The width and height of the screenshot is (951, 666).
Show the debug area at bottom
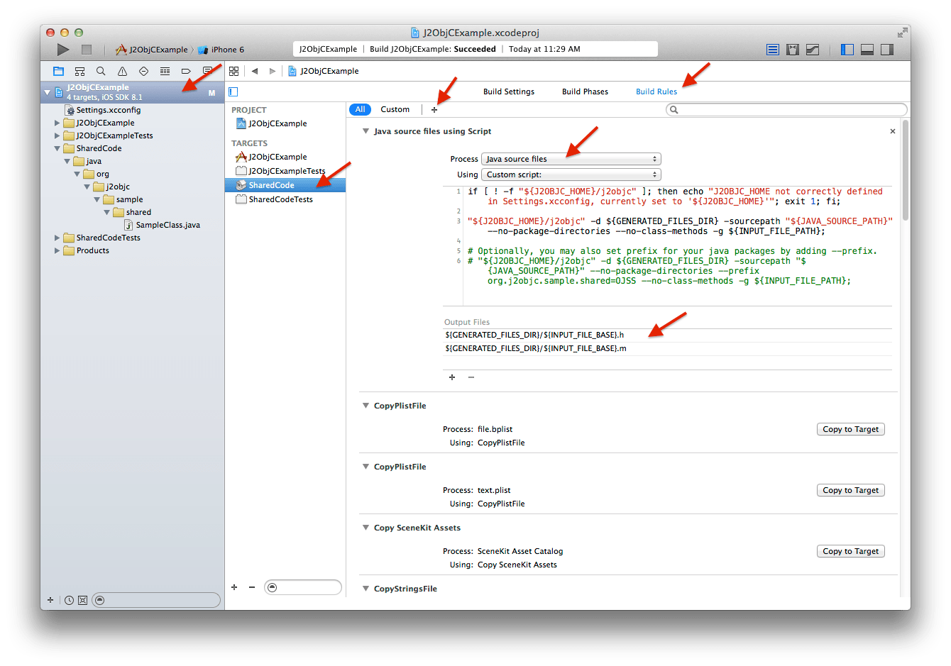click(x=867, y=49)
